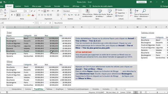Open the Insertion ribbon tab

[x=18, y=6]
